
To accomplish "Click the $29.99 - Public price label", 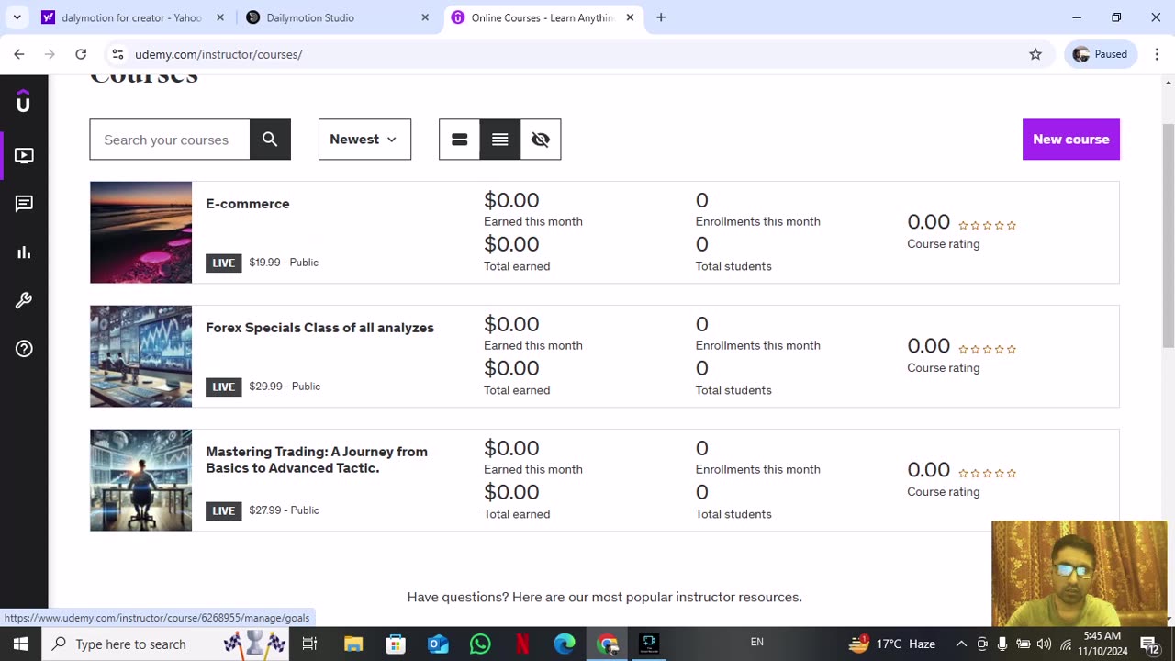I will point(285,387).
